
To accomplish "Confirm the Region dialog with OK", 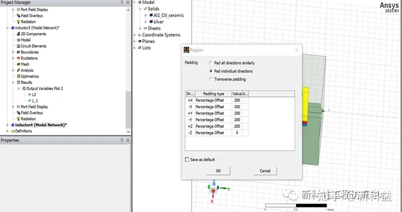I will click(x=218, y=171).
